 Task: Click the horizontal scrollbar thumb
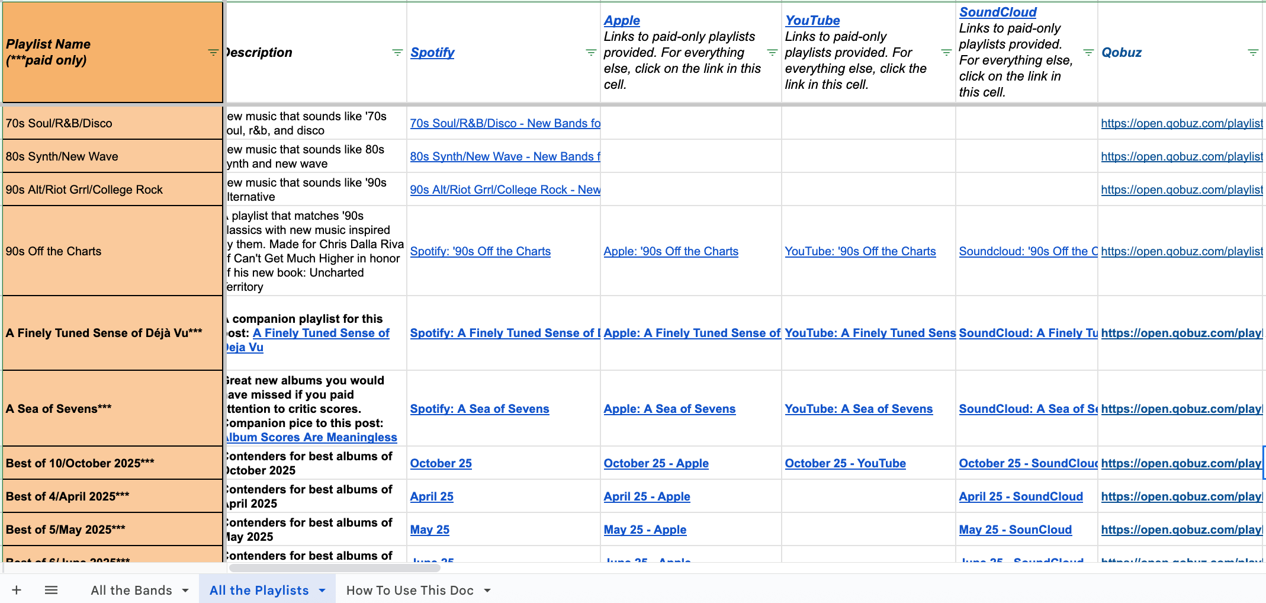coord(335,568)
